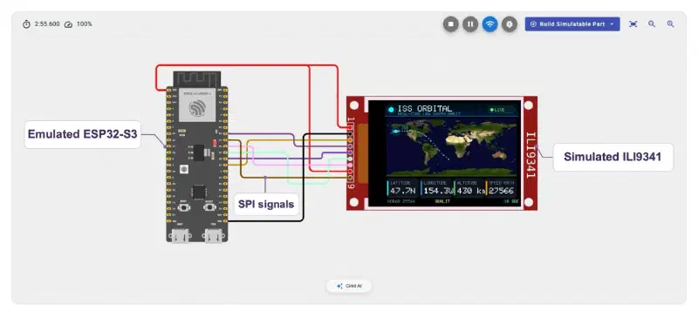Click the 430 km altitude reading
The image size is (698, 318).
(470, 191)
